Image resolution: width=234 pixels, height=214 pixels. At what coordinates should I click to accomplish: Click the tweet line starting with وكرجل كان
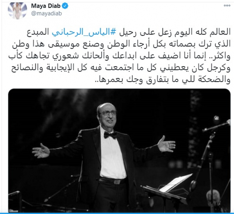(121, 68)
